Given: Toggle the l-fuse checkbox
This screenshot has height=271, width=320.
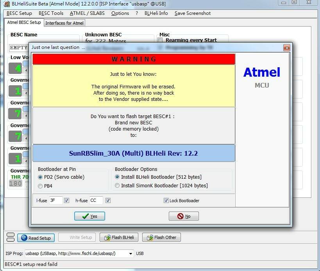Looking at the screenshot, I should 66,200.
